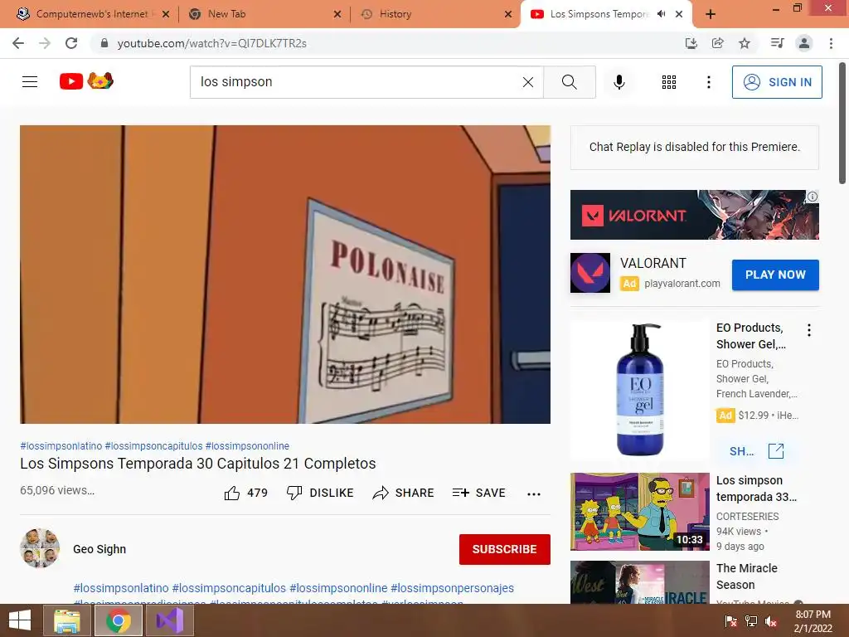Click the Valorant logo icon in the ad
Viewport: 849px width, 637px height.
point(590,273)
